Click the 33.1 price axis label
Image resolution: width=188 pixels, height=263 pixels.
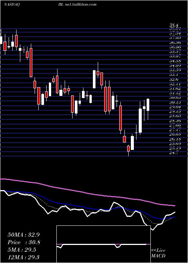[x=174, y=75]
